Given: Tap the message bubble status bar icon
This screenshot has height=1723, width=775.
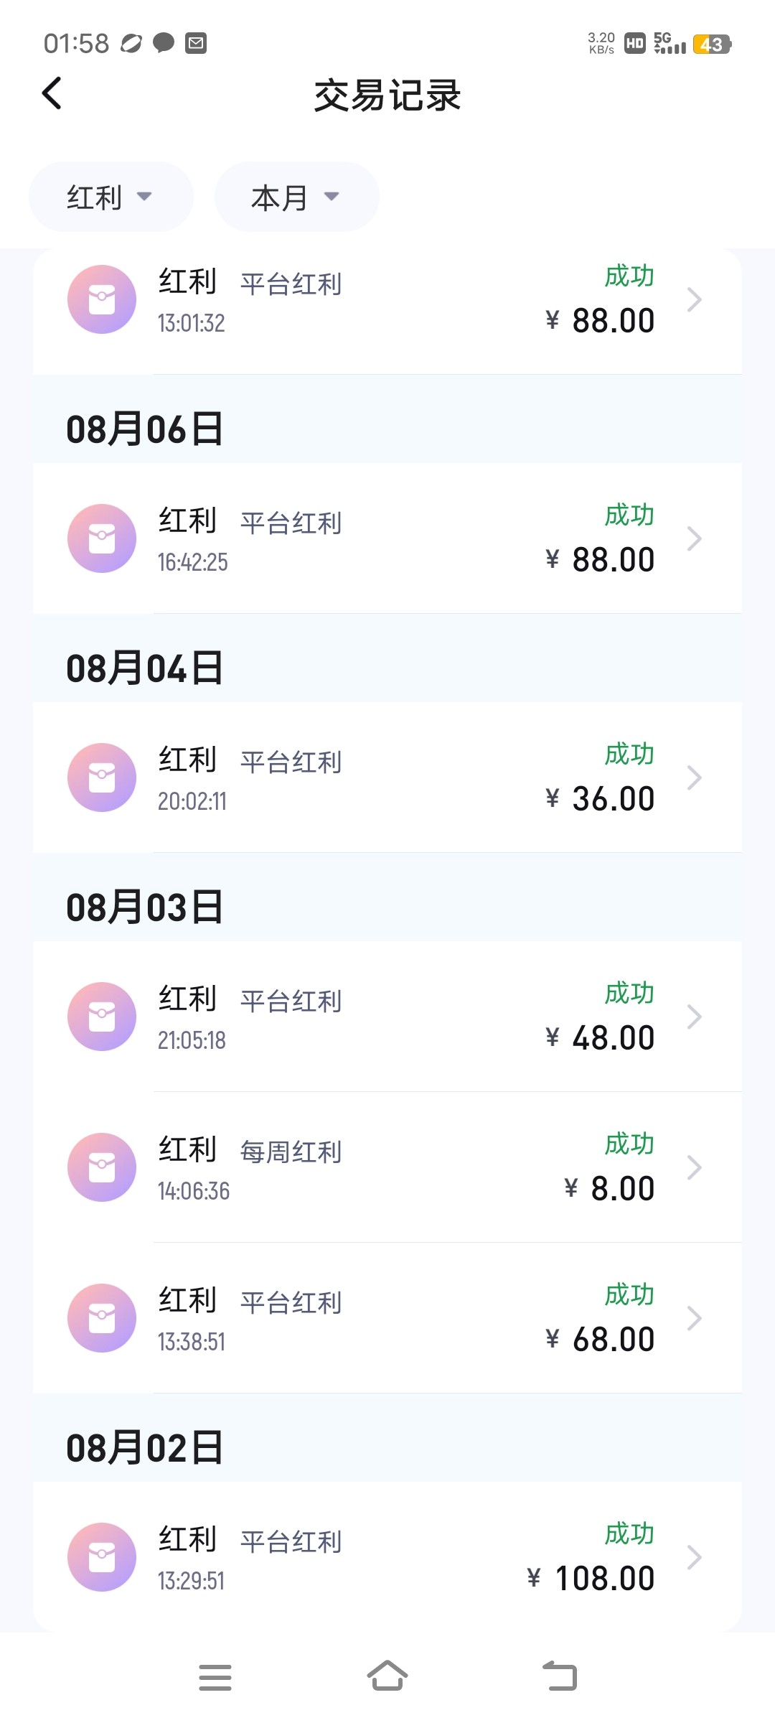Looking at the screenshot, I should pos(164,43).
